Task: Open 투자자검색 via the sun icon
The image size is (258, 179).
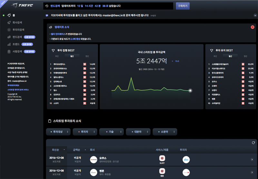Action: pyautogui.click(x=10, y=30)
